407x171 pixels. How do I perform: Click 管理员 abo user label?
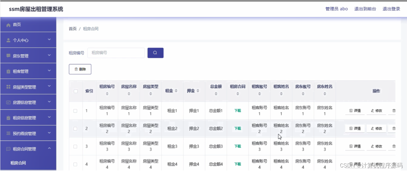[337, 9]
